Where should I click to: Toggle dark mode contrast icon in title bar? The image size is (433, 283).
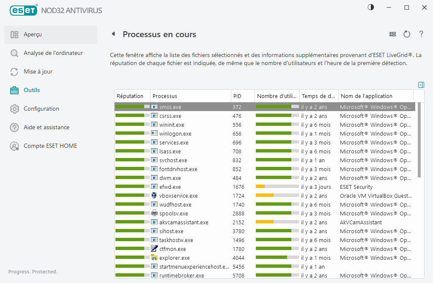coord(370,7)
